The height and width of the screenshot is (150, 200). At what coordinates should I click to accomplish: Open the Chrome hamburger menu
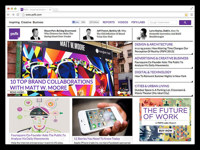pyautogui.click(x=192, y=15)
